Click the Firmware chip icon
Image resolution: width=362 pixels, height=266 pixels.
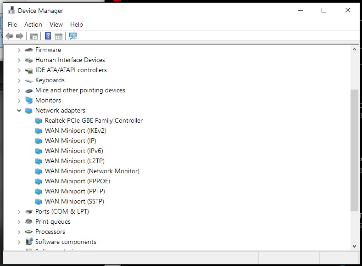pos(29,50)
